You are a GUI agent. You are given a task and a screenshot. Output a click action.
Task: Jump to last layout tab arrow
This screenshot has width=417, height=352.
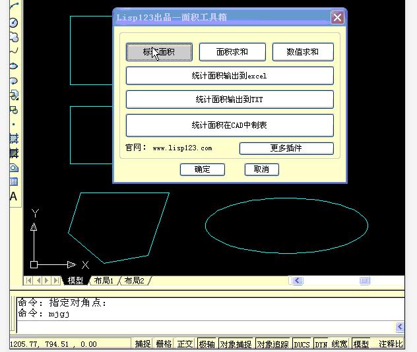56,281
